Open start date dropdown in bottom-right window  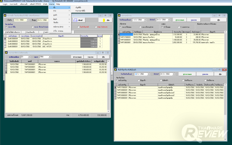coord(149,74)
